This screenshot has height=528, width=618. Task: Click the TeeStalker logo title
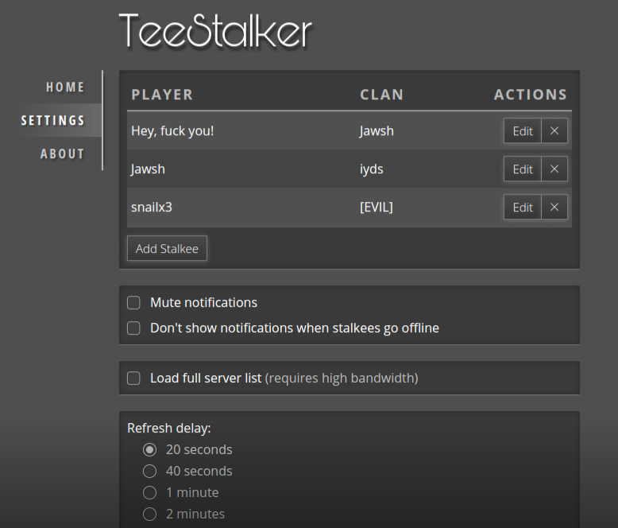click(x=215, y=31)
